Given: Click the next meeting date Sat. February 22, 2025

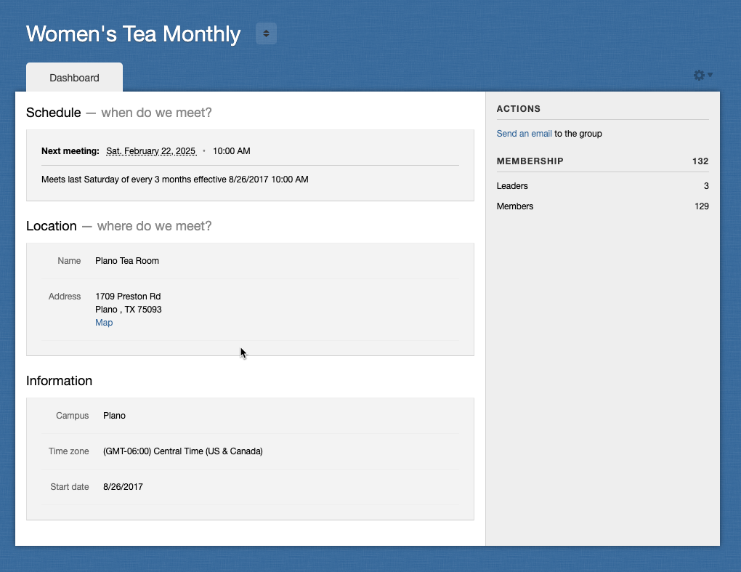Looking at the screenshot, I should 151,151.
